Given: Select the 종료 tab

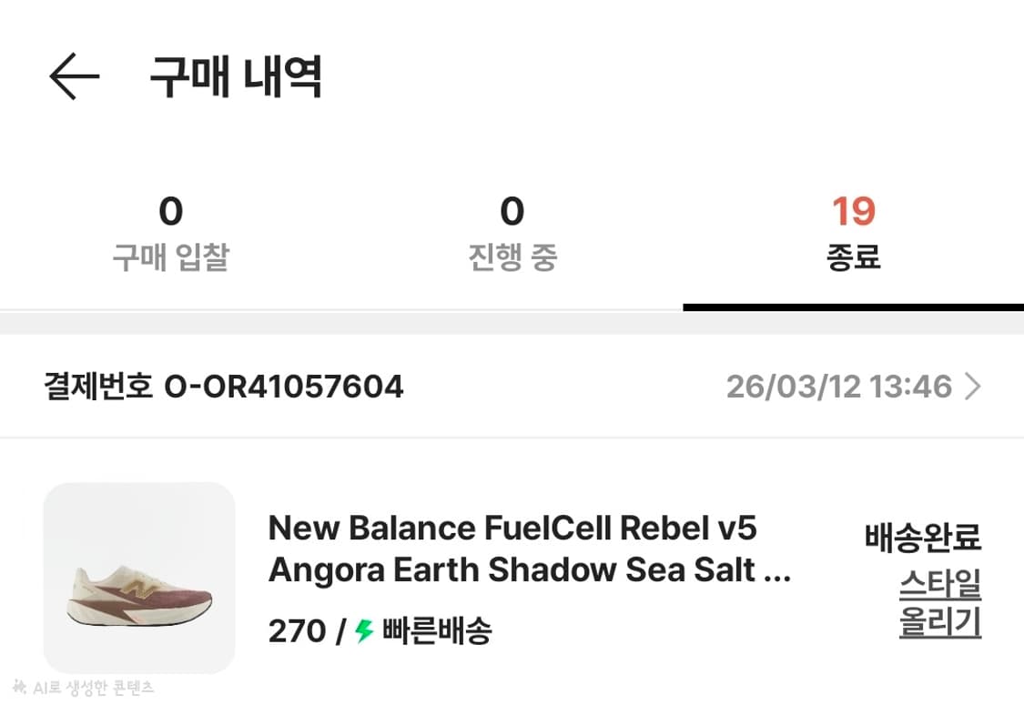Looking at the screenshot, I should 853,258.
